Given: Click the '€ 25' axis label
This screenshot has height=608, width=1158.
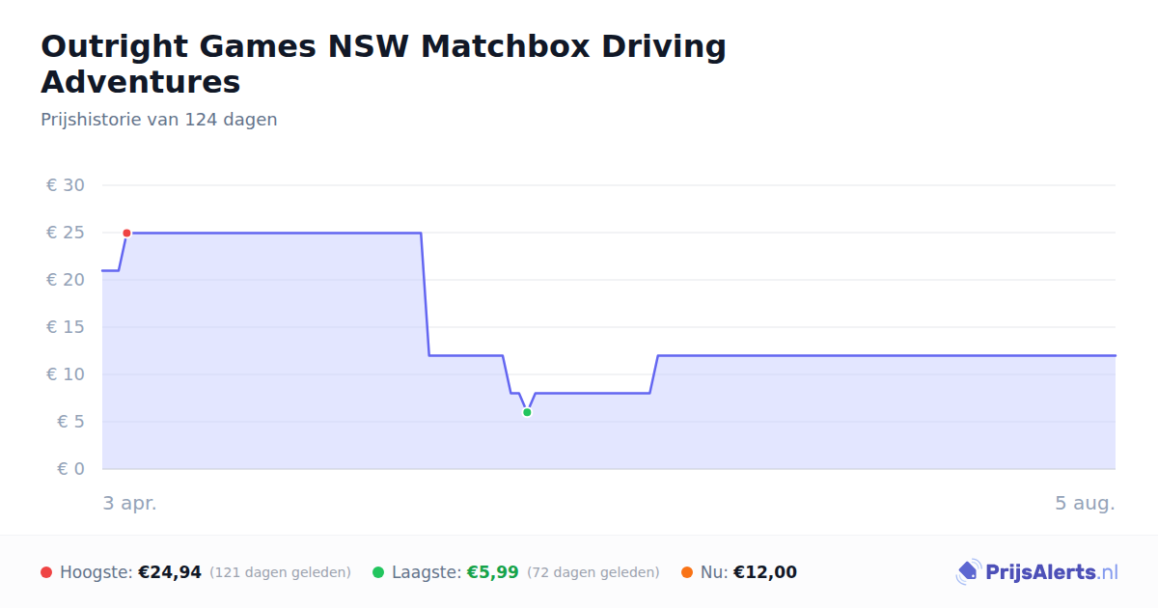Looking at the screenshot, I should click(x=66, y=233).
